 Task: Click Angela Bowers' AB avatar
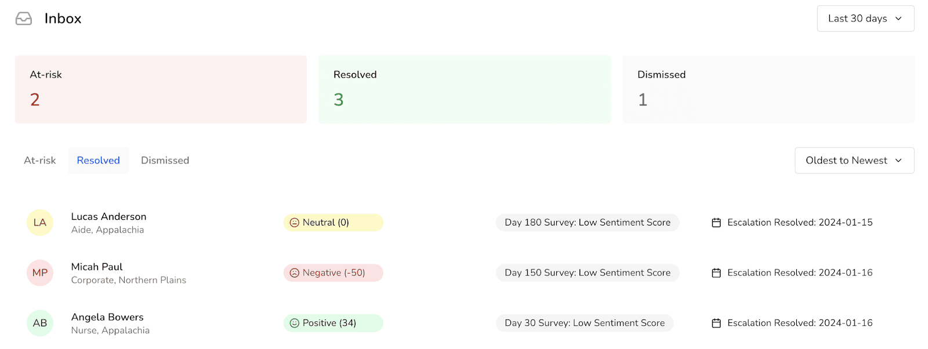click(x=40, y=323)
